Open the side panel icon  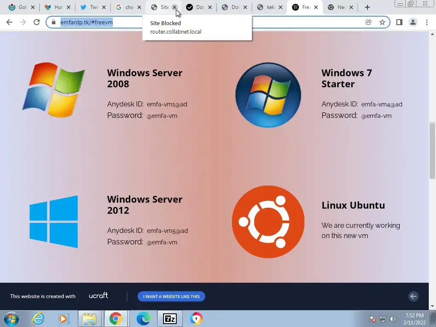(x=399, y=22)
